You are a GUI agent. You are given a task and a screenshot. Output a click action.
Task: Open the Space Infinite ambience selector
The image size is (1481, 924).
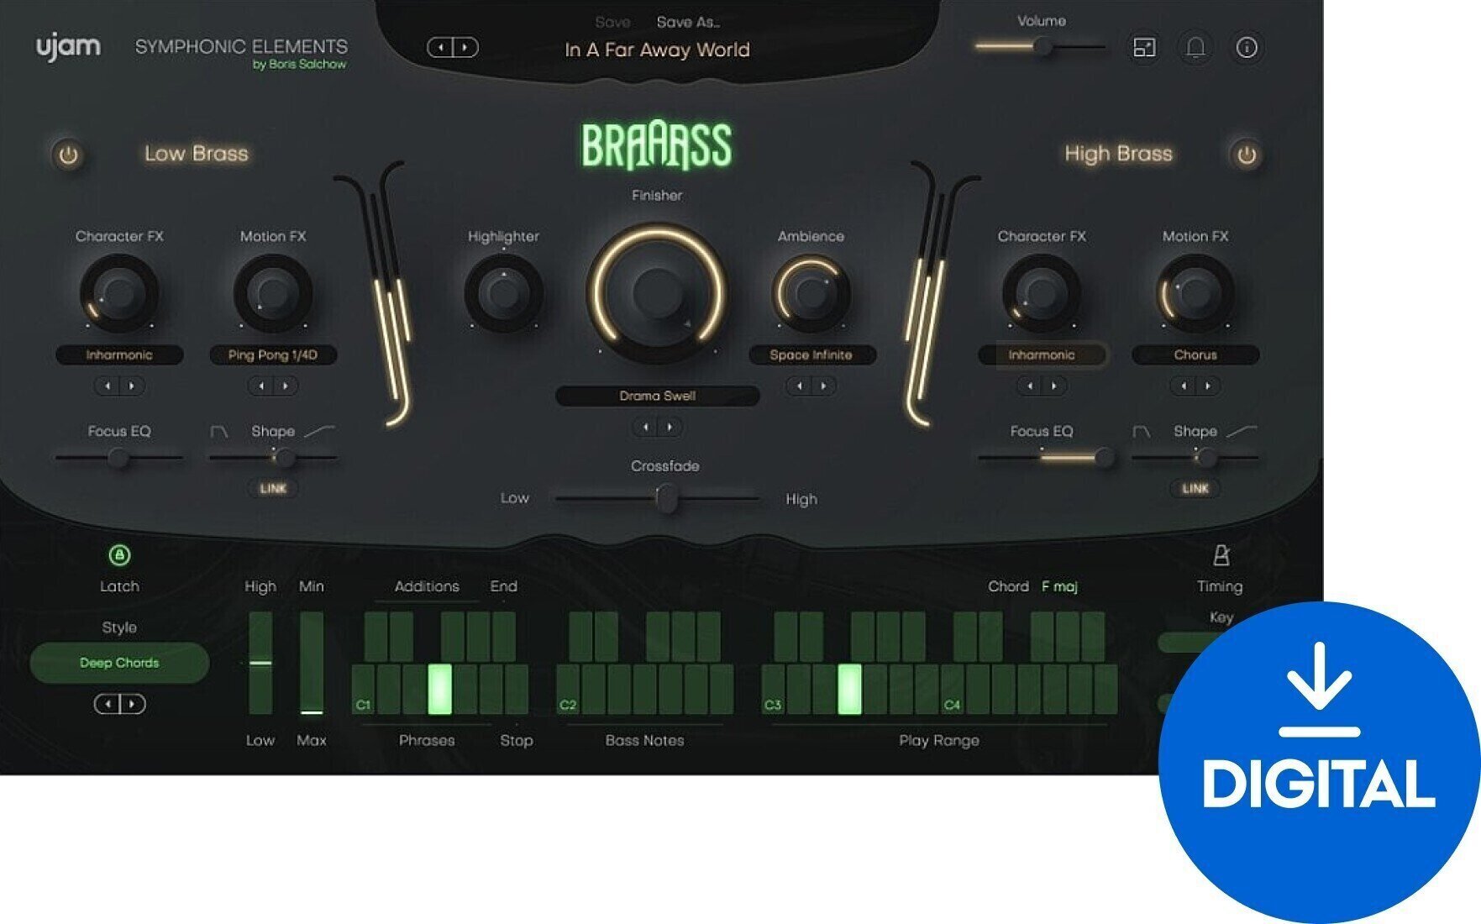pos(811,355)
